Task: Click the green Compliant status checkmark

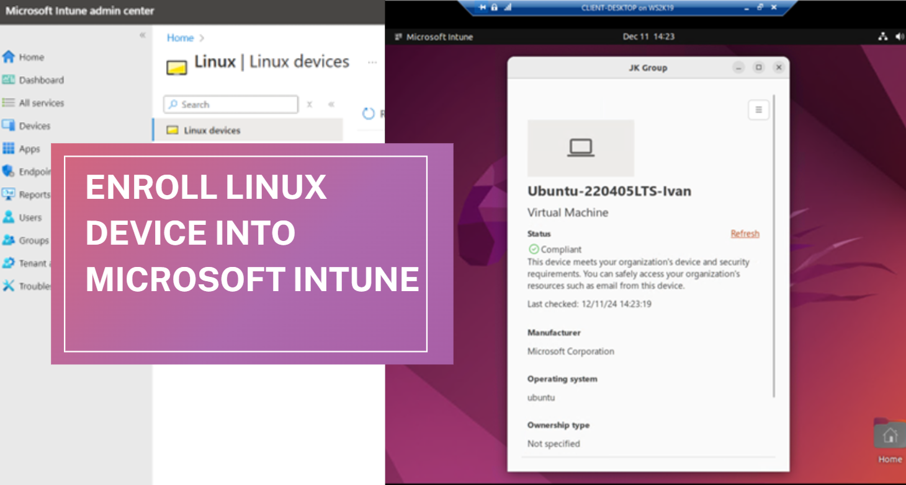Action: 533,249
